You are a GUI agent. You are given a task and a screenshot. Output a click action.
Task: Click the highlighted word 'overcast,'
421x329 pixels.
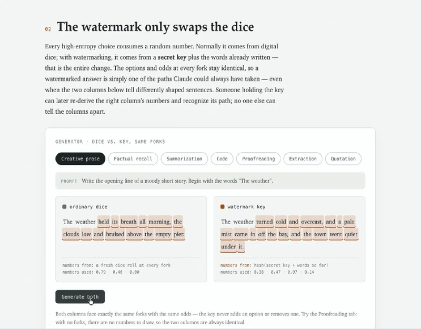click(312, 222)
